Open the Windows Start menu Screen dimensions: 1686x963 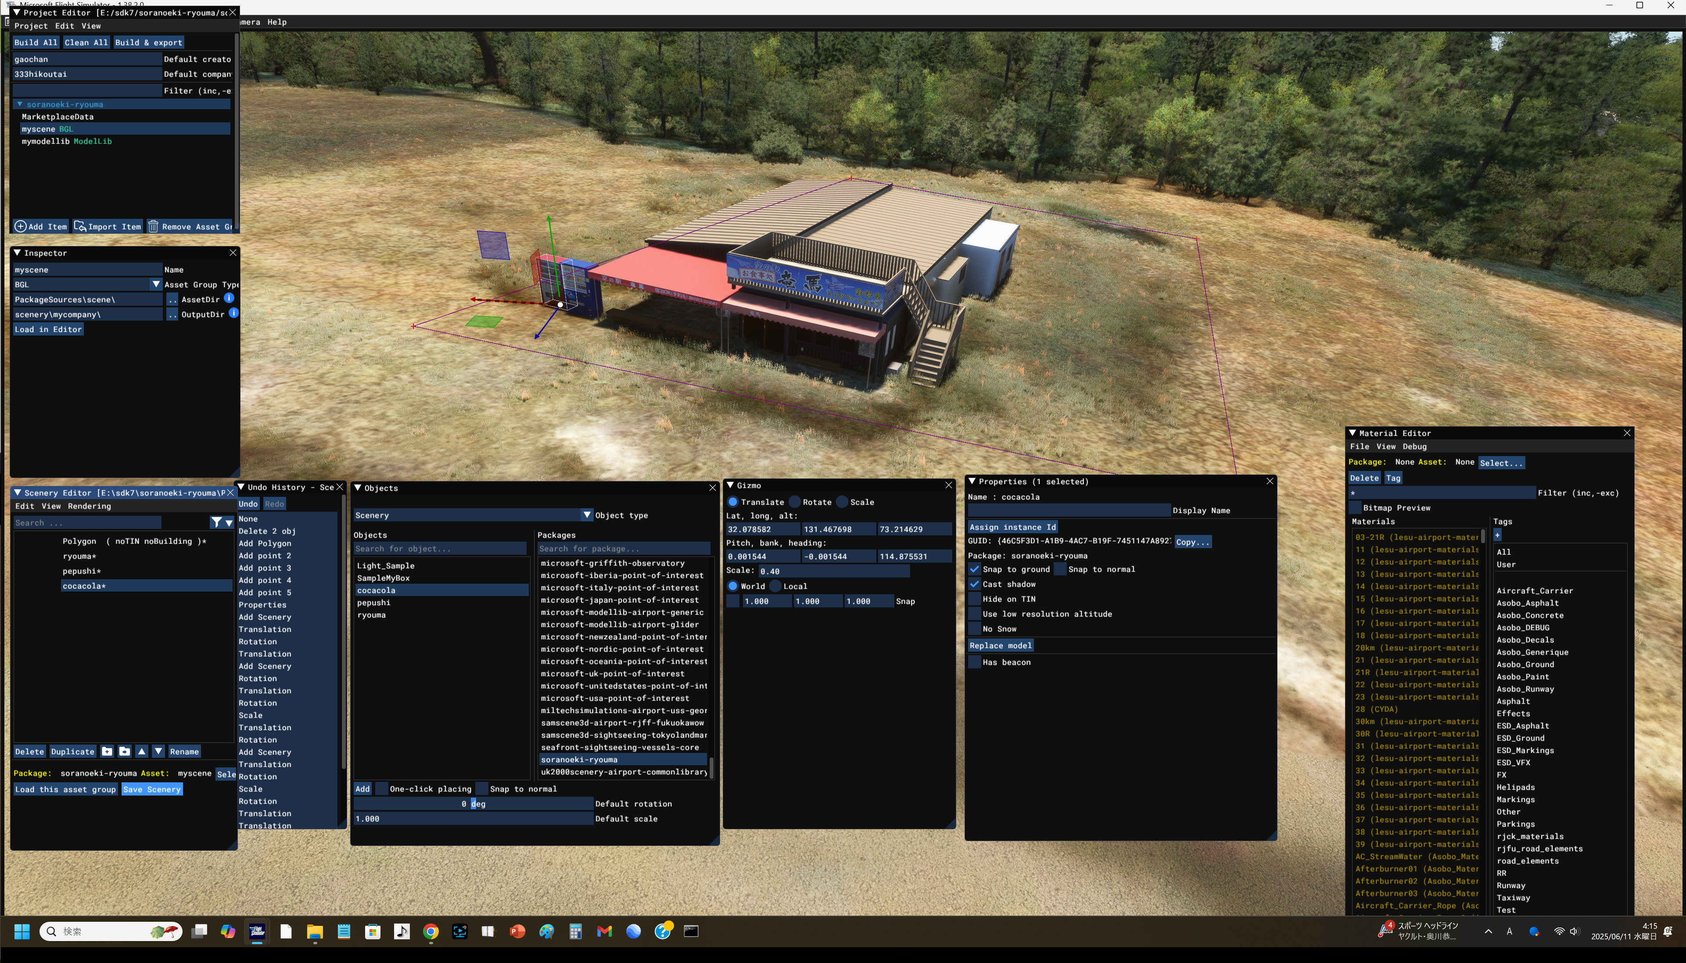(22, 931)
